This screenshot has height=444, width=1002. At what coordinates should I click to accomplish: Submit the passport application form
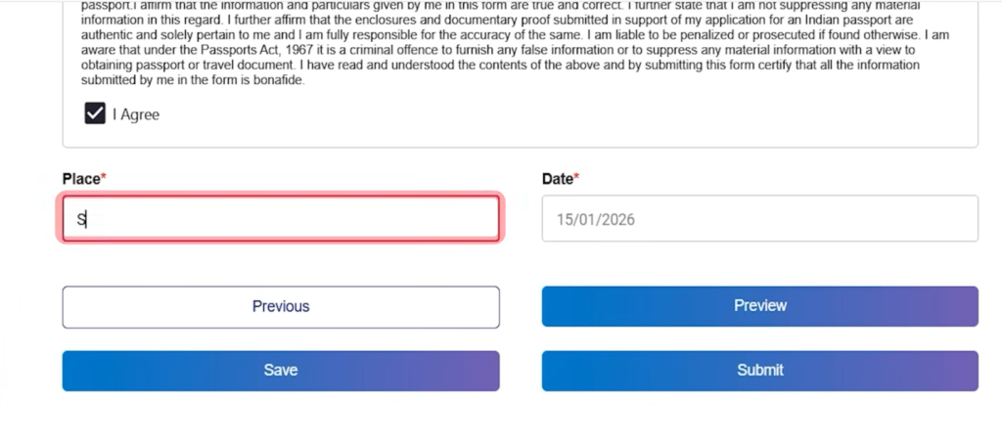[759, 371]
